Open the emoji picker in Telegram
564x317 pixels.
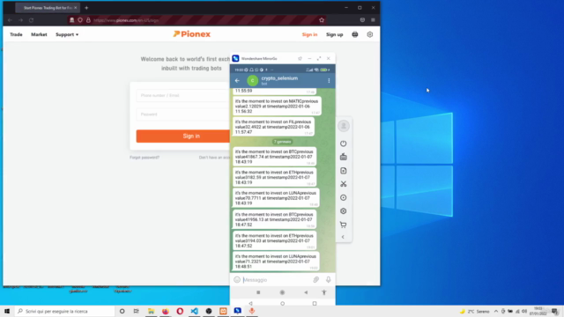[x=237, y=280]
